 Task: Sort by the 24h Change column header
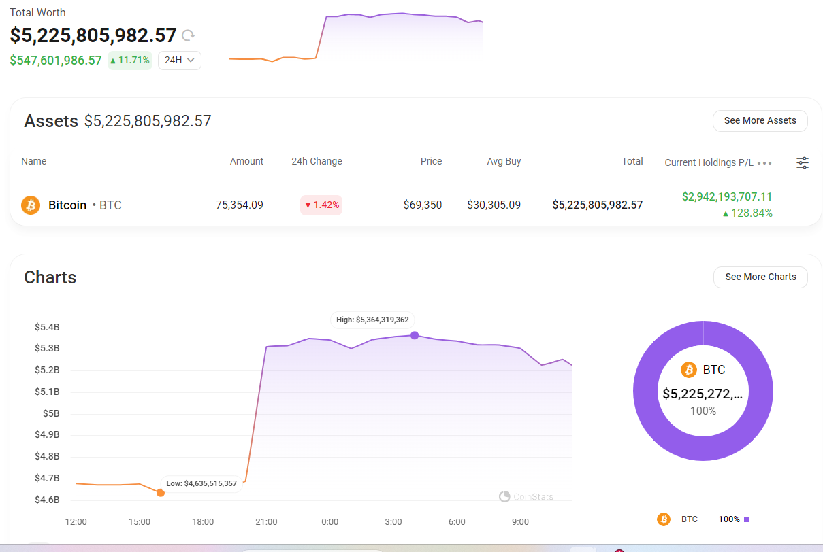coord(317,162)
